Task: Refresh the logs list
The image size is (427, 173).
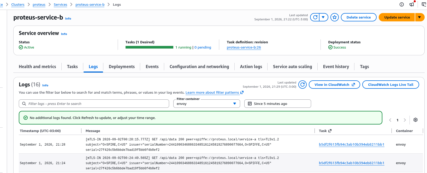Action: point(303,85)
